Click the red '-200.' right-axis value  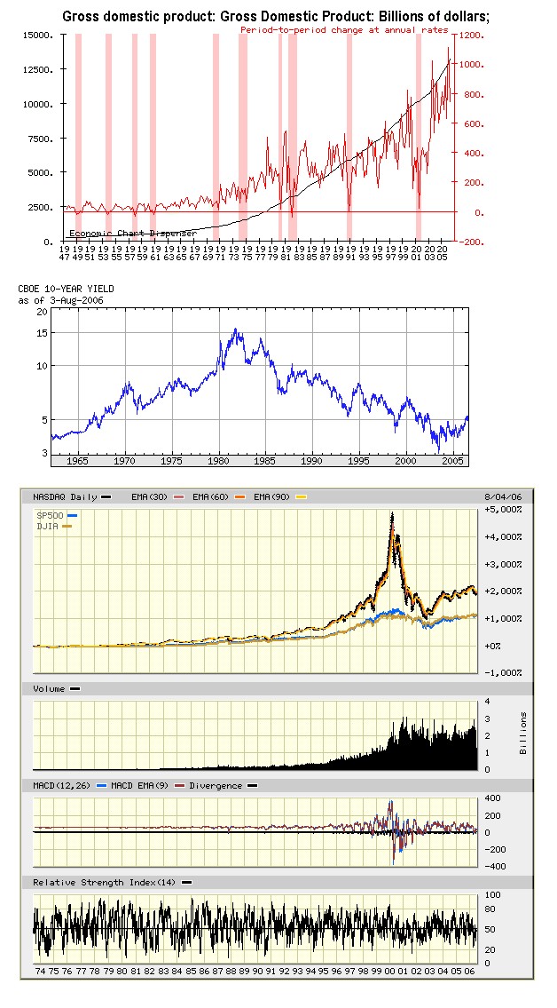pos(472,242)
